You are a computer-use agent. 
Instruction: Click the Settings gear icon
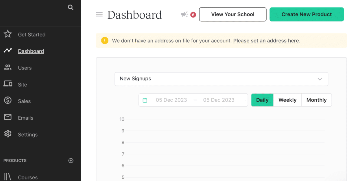(x=8, y=134)
